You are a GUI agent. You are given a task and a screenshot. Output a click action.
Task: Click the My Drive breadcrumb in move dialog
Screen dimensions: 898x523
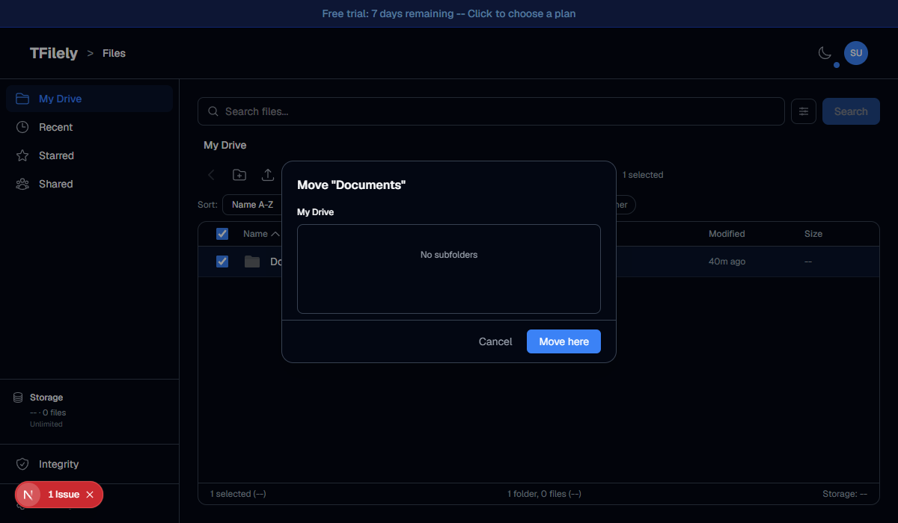(316, 212)
